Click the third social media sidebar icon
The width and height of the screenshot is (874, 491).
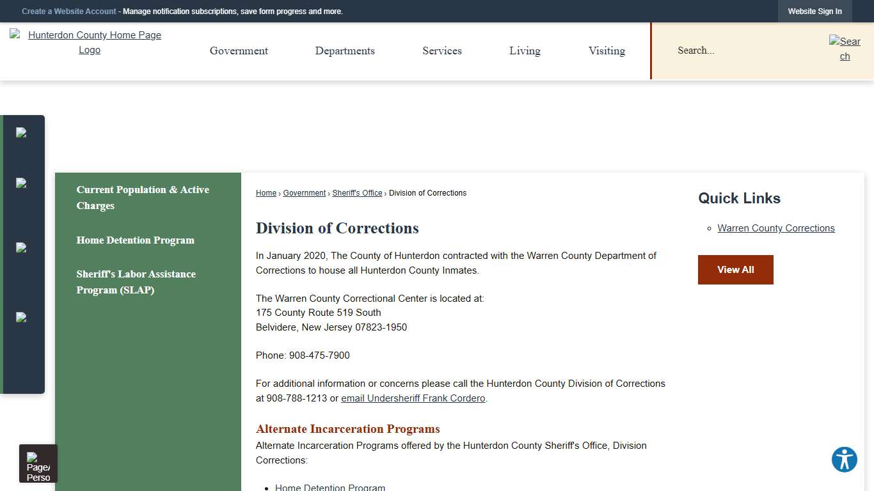[x=22, y=248]
